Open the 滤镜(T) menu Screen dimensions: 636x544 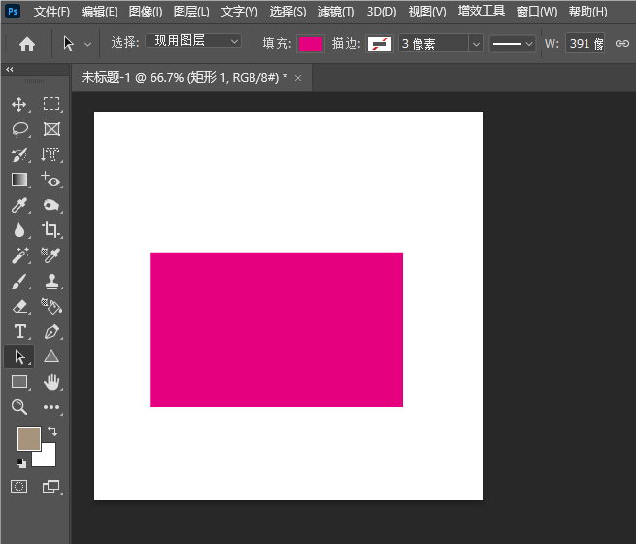point(333,12)
